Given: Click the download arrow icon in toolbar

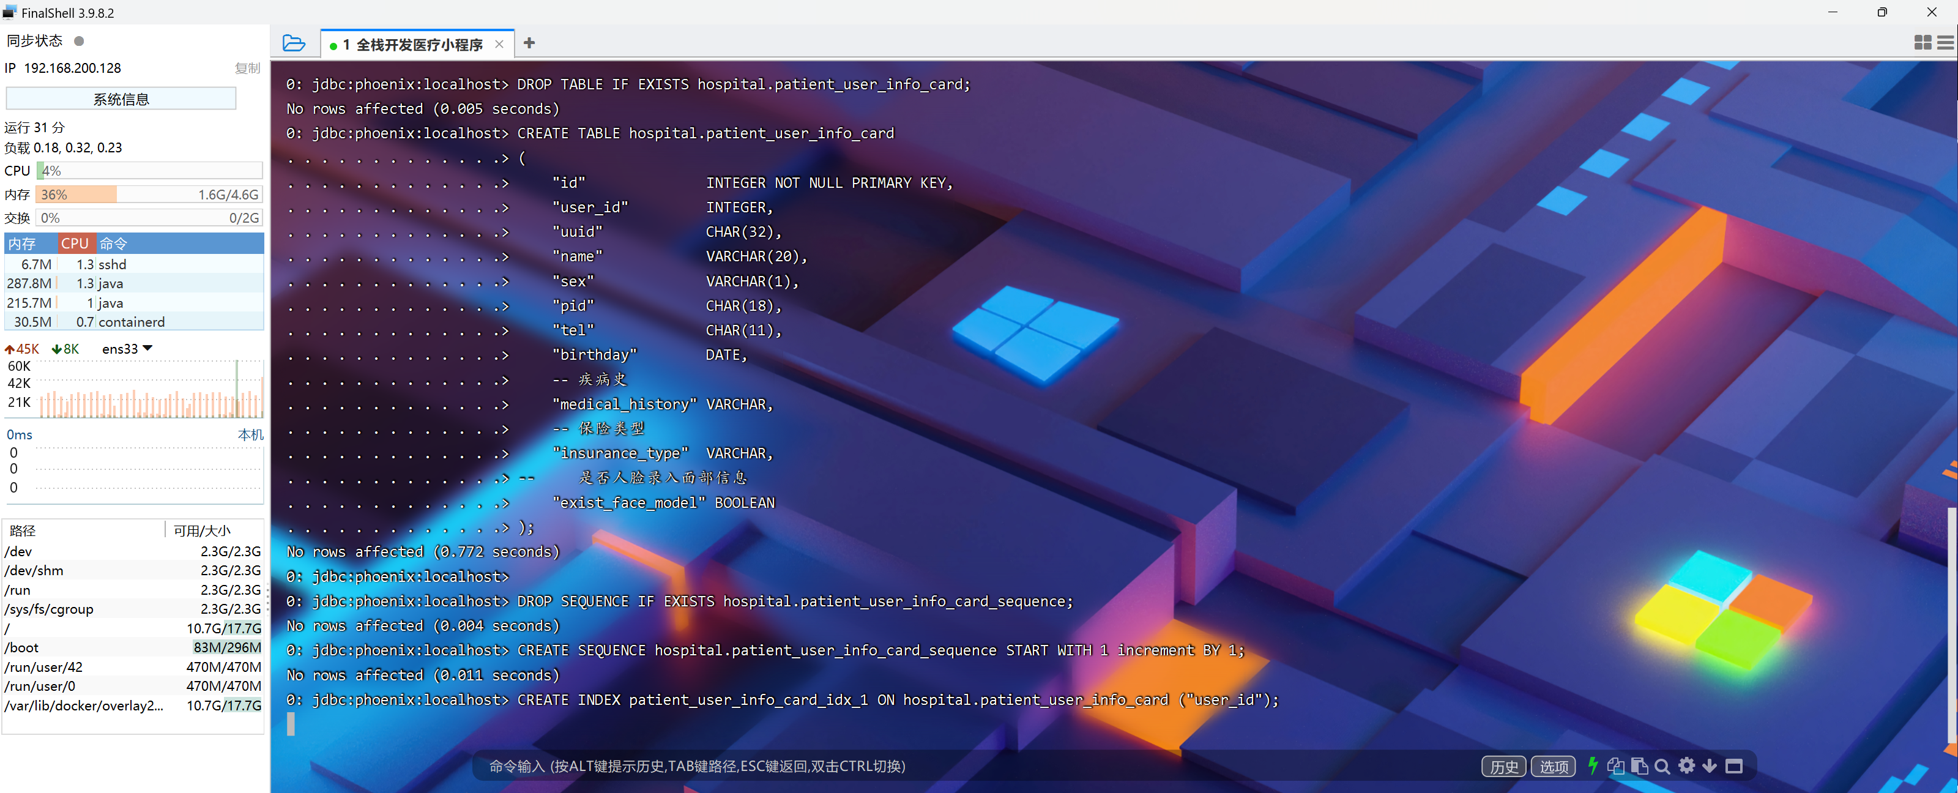Looking at the screenshot, I should (x=1713, y=765).
